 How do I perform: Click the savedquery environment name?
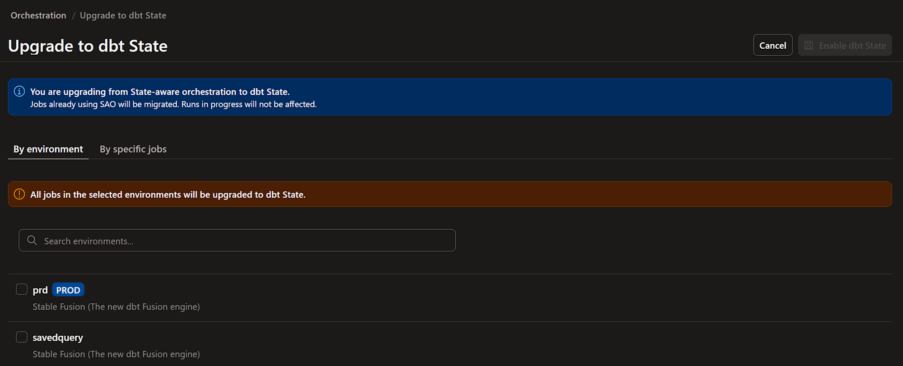point(58,338)
